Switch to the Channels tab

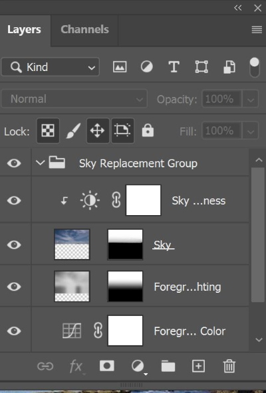pos(84,30)
